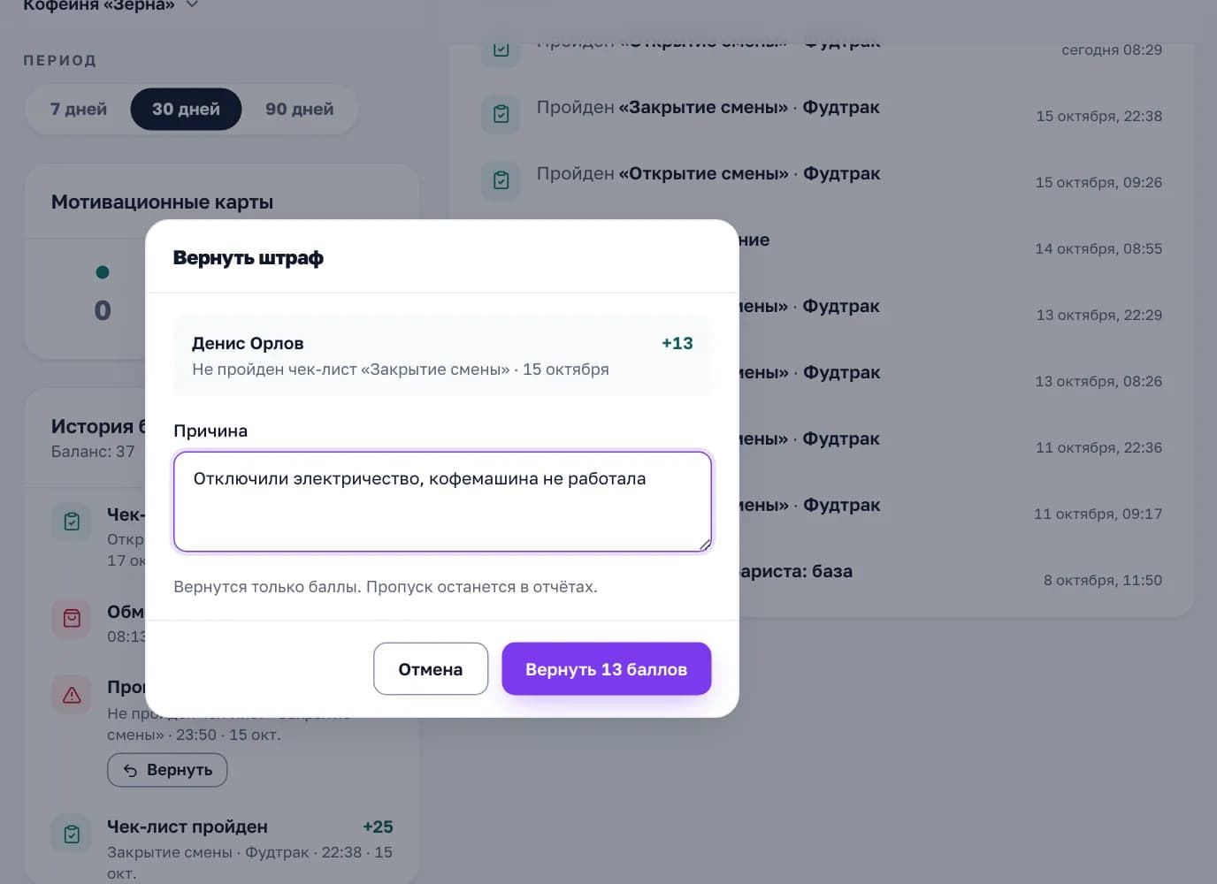The height and width of the screenshot is (884, 1217).
Task: Click the shopping bag icon in the history list
Action: 72,619
